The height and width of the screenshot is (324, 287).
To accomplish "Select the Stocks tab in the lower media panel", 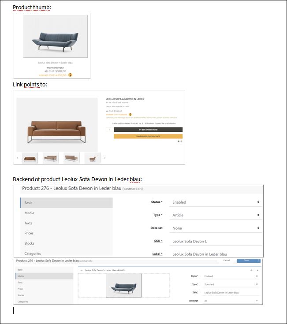I will click(x=44, y=295).
